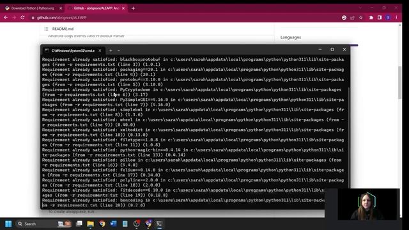This screenshot has height=230, width=409.
Task: Go back in the Chrome browser
Action: pyautogui.click(x=6, y=17)
